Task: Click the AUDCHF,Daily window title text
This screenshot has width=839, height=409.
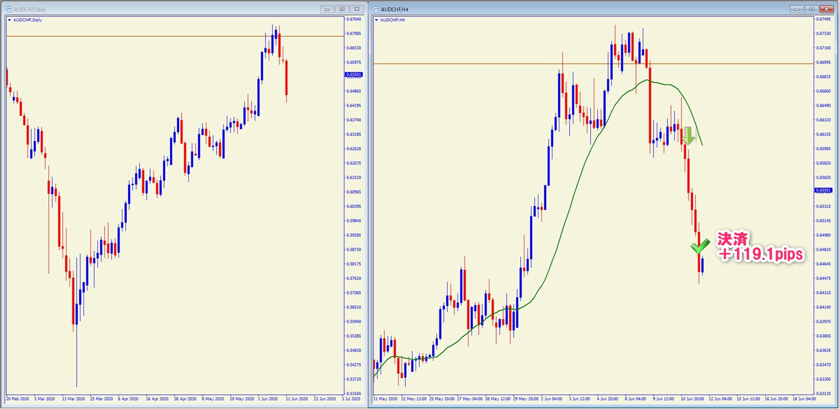Action: [x=30, y=9]
